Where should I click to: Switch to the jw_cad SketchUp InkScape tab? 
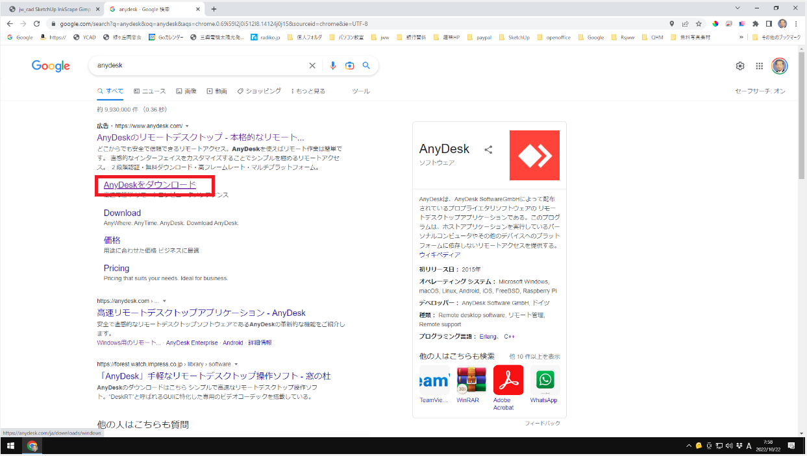tap(55, 9)
